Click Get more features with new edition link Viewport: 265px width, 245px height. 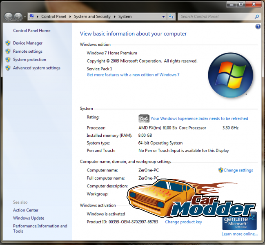pyautogui.click(x=133, y=75)
